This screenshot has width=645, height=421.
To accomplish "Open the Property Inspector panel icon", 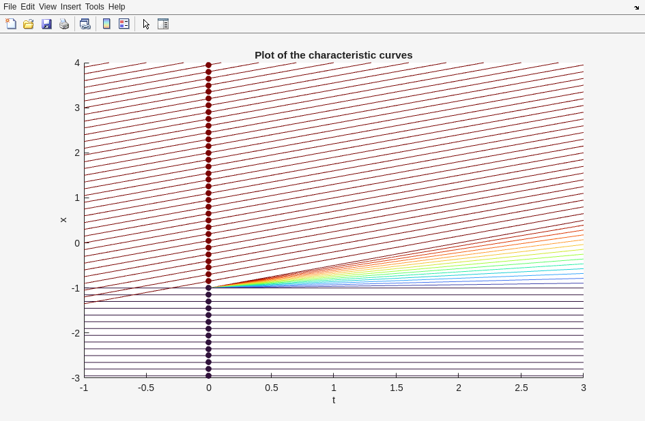I will (163, 24).
